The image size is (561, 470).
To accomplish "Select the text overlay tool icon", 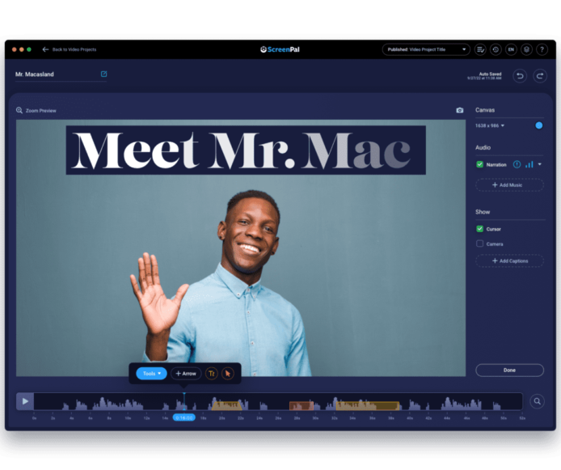I will (x=212, y=373).
